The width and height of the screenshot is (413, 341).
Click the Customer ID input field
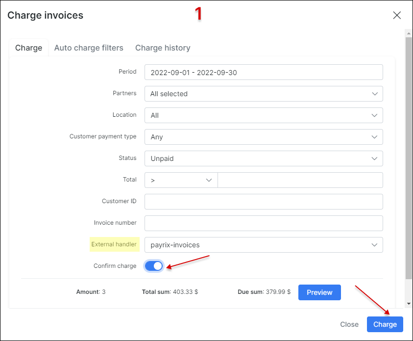pyautogui.click(x=264, y=202)
